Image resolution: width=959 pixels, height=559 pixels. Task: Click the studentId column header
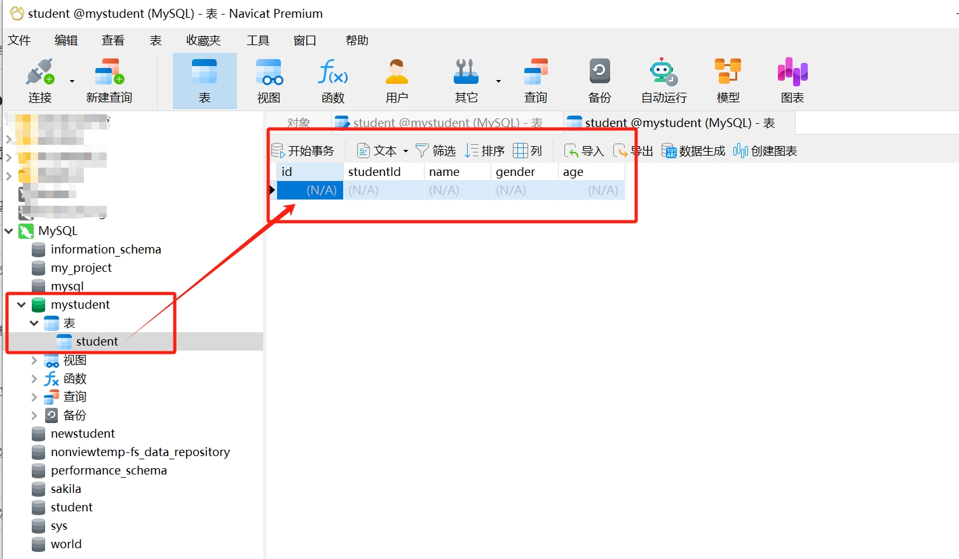374,172
